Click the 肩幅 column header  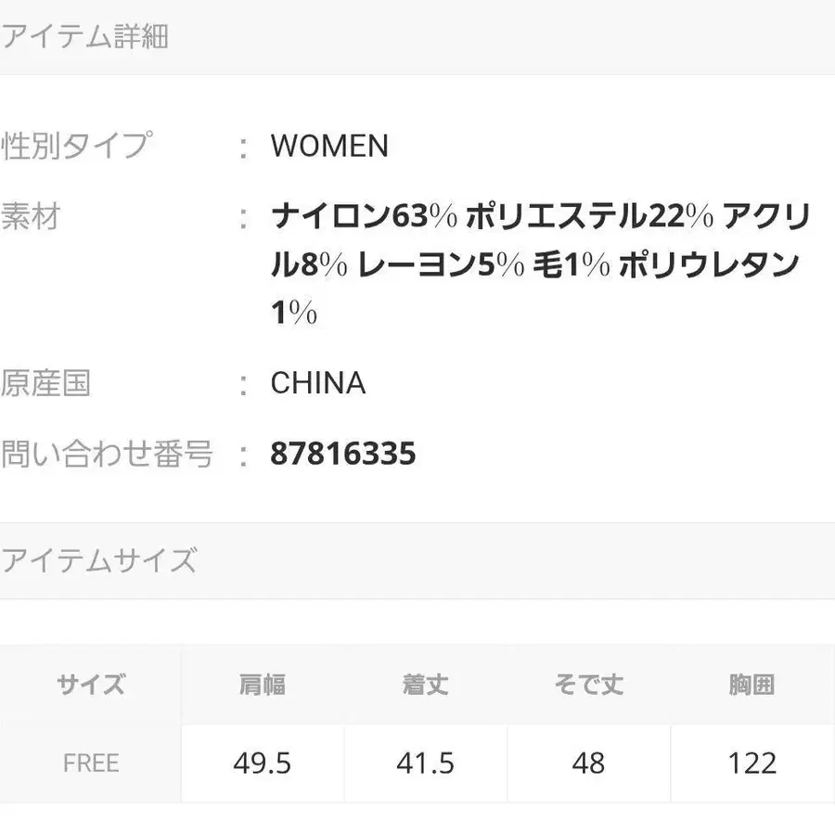pyautogui.click(x=263, y=686)
